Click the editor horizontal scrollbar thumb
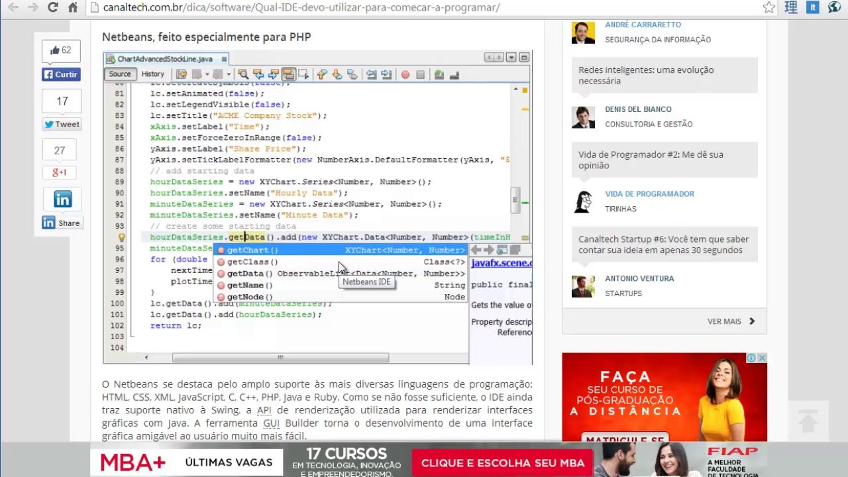Viewport: 848px width, 477px height. click(280, 358)
